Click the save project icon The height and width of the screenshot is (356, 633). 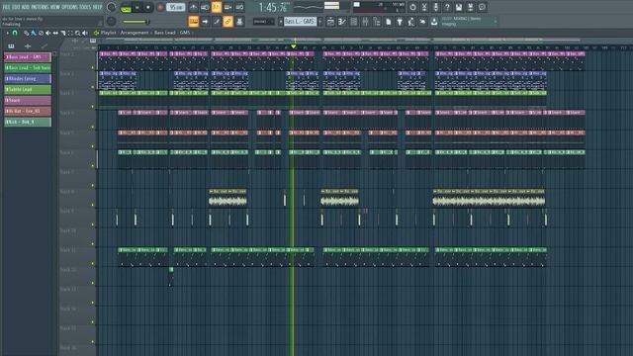tap(459, 7)
